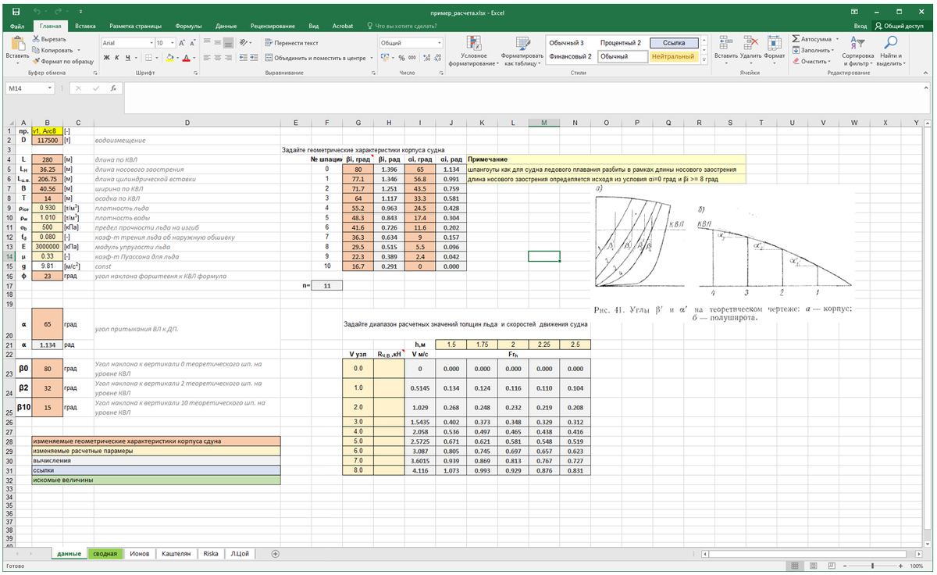Increase the indent level
This screenshot has height=575, width=937.
click(255, 58)
